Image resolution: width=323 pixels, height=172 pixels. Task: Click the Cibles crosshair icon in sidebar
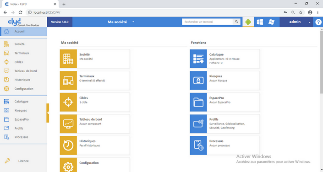[x=6, y=62]
